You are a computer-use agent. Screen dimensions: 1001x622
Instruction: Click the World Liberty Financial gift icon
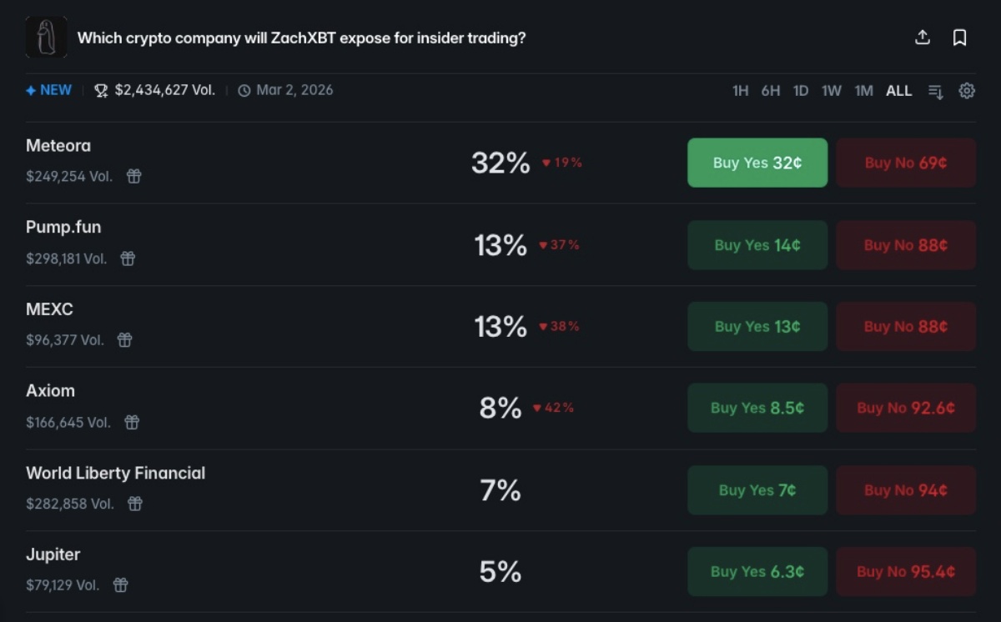pyautogui.click(x=135, y=504)
